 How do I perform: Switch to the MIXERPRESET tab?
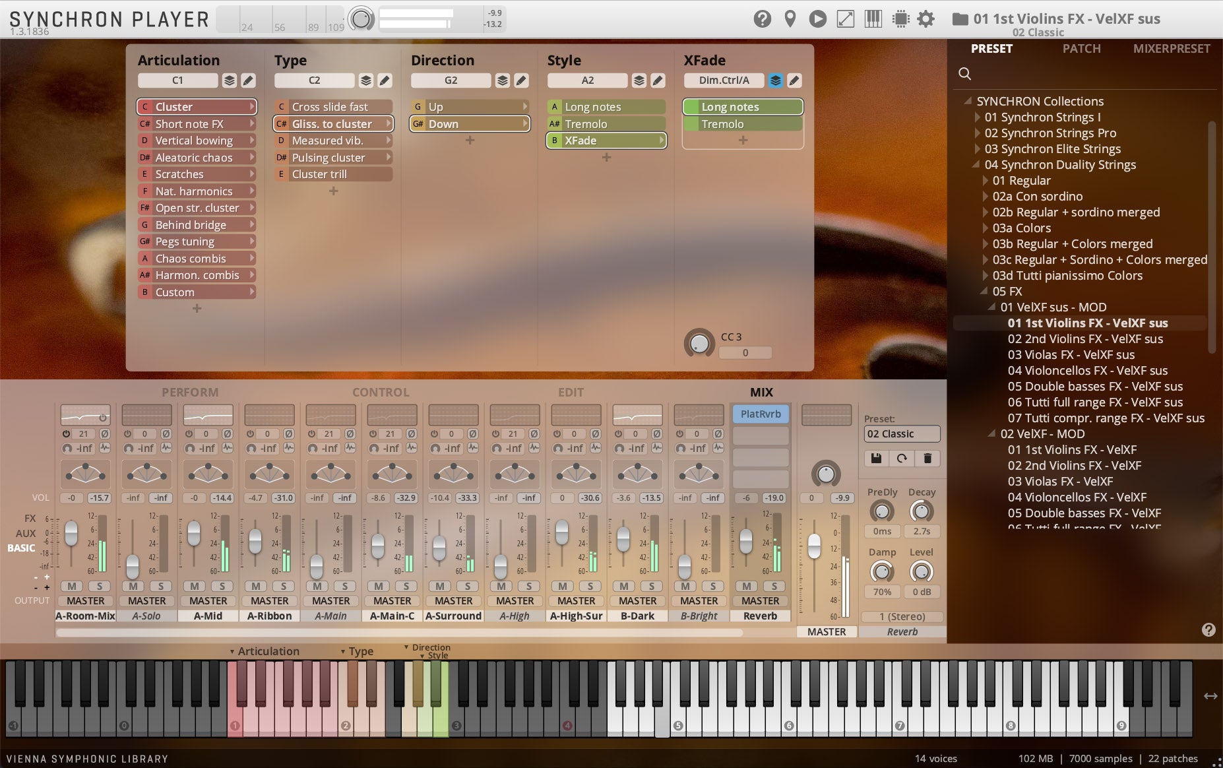[x=1172, y=48]
